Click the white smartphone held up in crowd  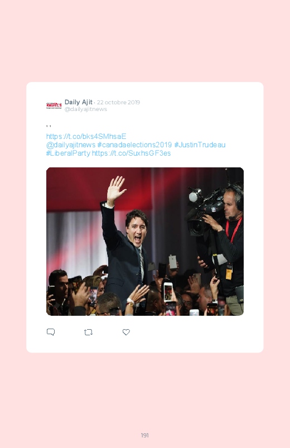coord(168,291)
